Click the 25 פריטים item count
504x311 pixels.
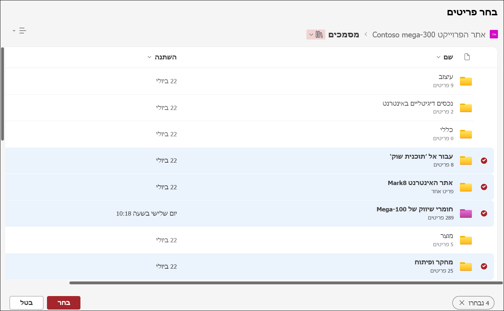442,271
